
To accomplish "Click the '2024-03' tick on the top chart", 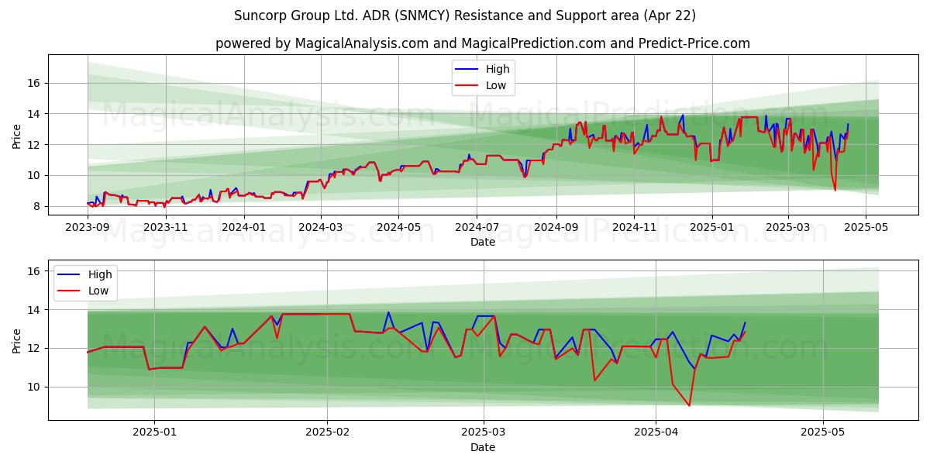I will 321,227.
